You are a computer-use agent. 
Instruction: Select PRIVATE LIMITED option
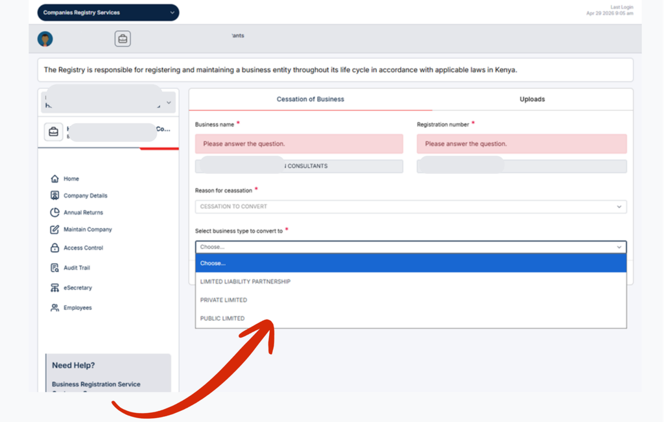click(410, 300)
